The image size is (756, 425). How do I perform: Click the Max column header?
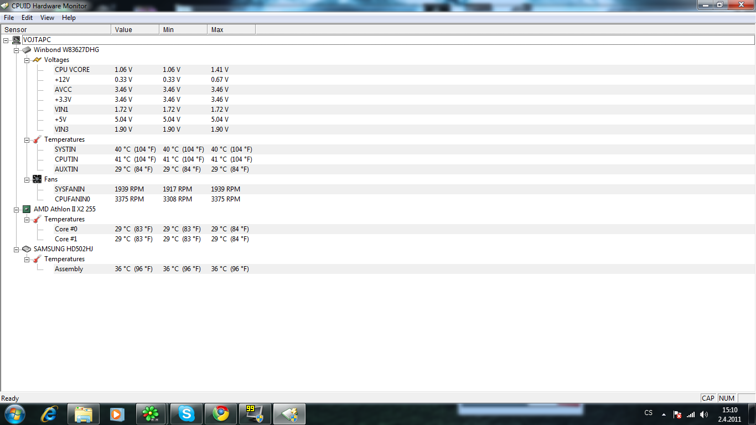(x=231, y=29)
